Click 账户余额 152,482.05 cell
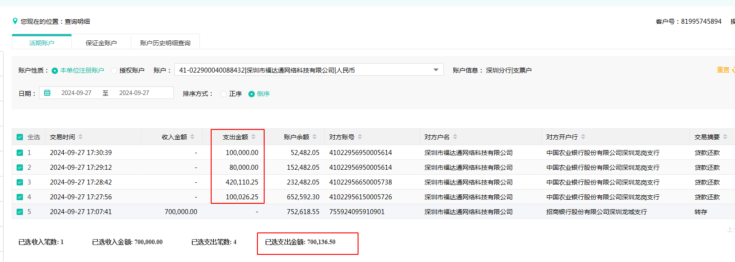The image size is (735, 262). pos(303,168)
